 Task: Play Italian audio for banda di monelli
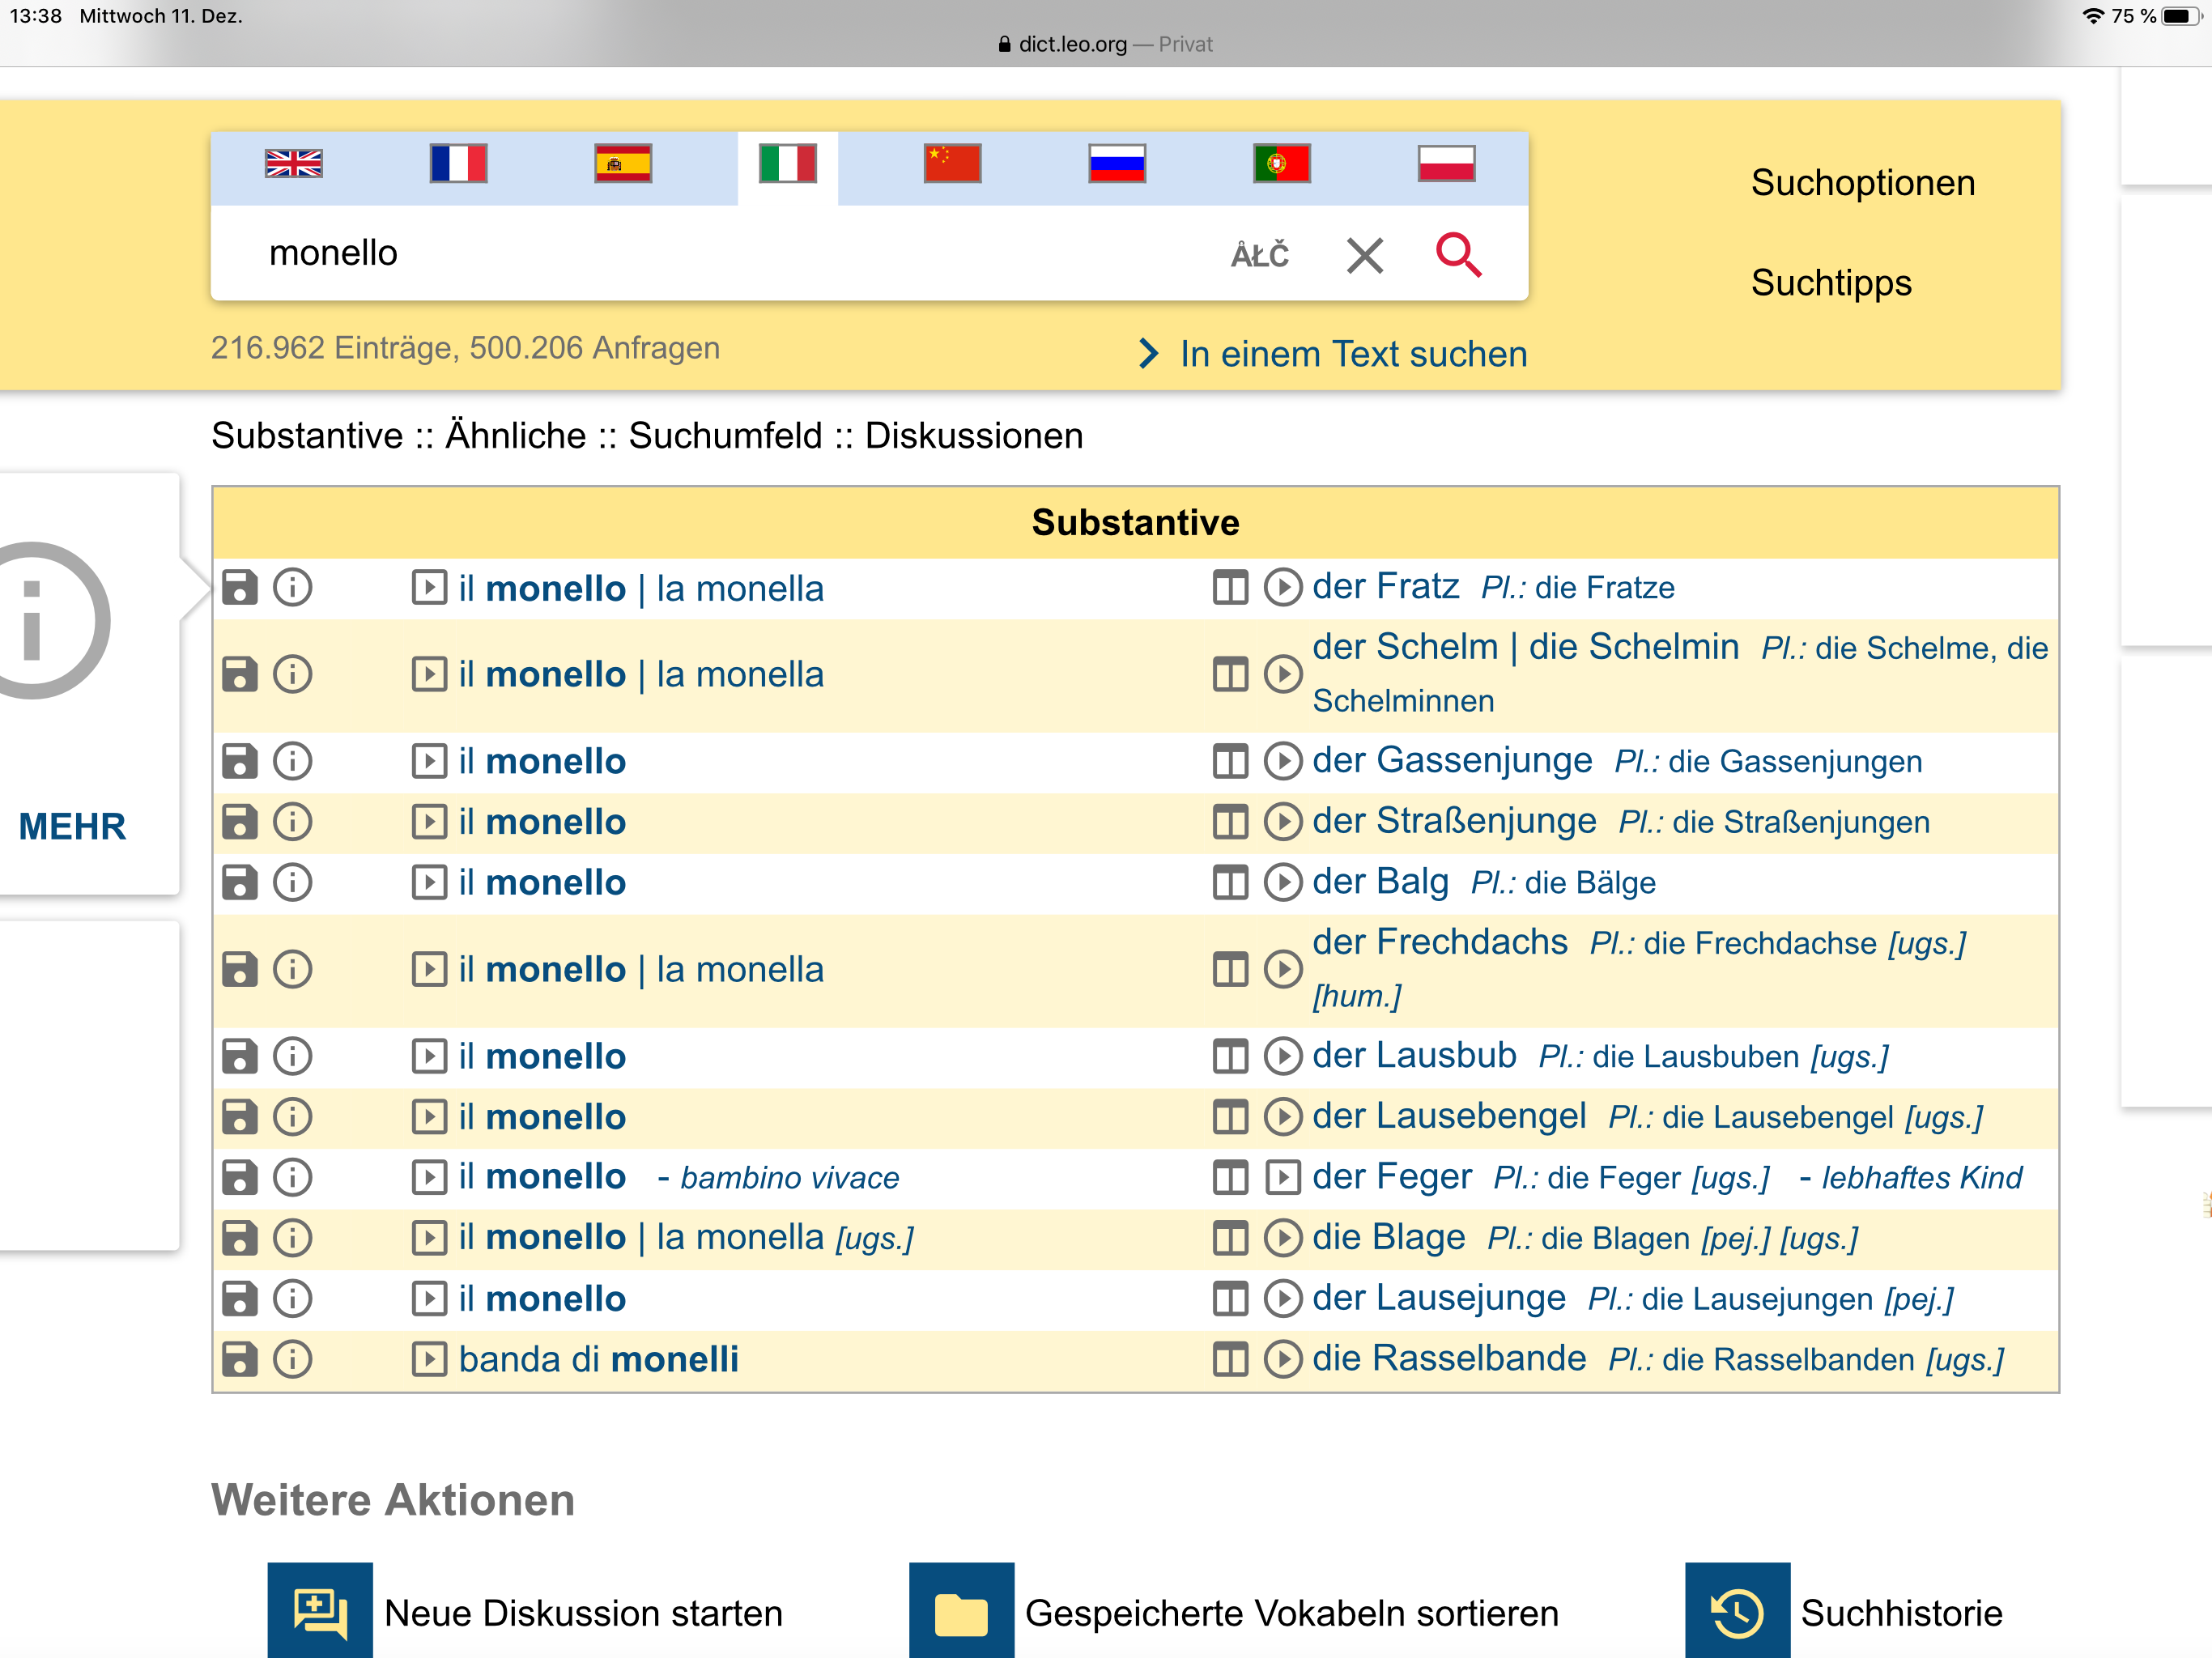[429, 1359]
